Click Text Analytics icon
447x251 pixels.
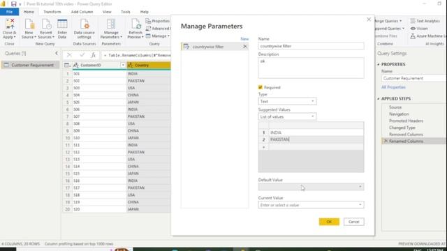(413, 21)
